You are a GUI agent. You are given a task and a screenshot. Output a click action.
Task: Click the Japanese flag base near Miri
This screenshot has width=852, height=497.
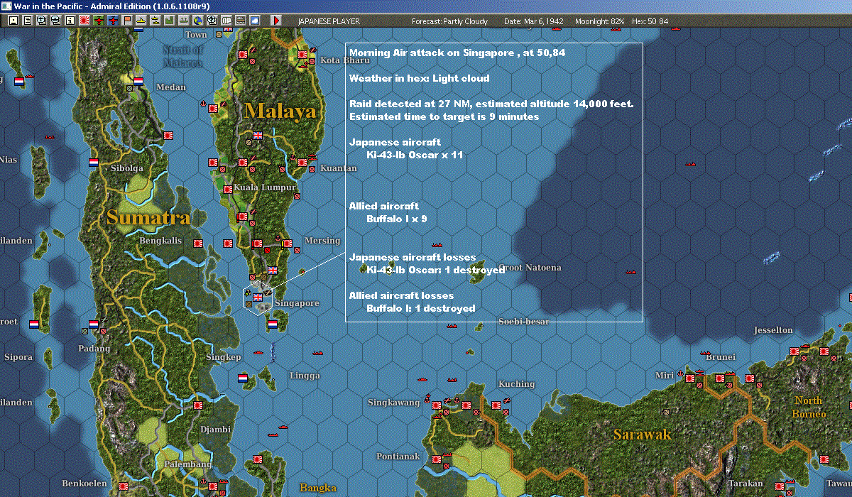click(x=689, y=378)
